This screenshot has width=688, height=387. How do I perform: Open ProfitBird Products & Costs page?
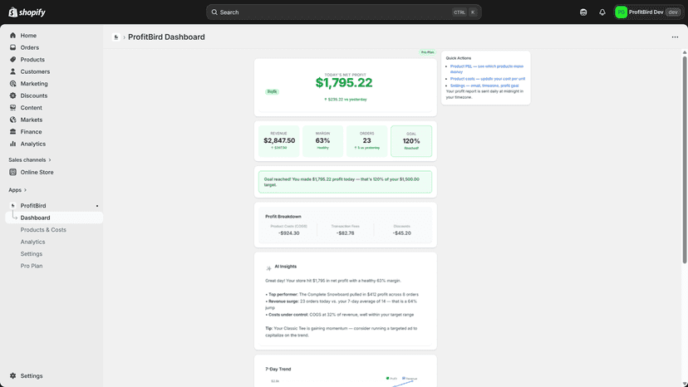(x=43, y=229)
